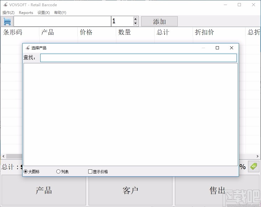Decrease quantity with the down stepper arrow
The image size is (261, 207).
135,23
